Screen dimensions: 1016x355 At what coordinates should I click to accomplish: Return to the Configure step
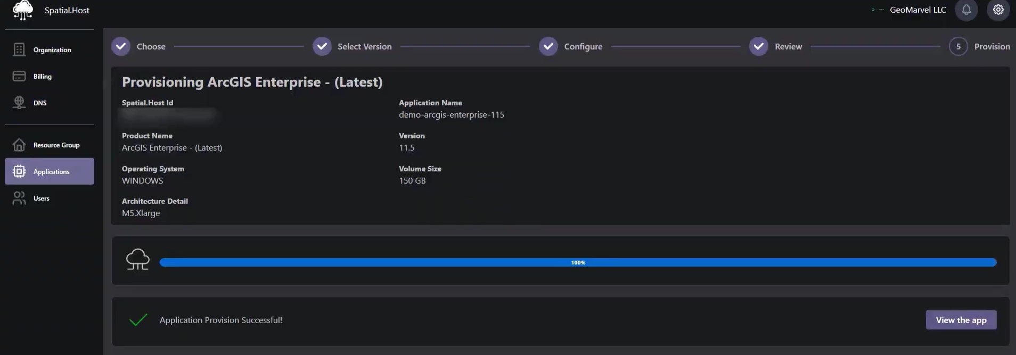click(548, 46)
